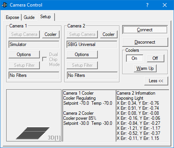The width and height of the screenshot is (174, 148).
Task: Open the Guide tab
Action: (29, 17)
